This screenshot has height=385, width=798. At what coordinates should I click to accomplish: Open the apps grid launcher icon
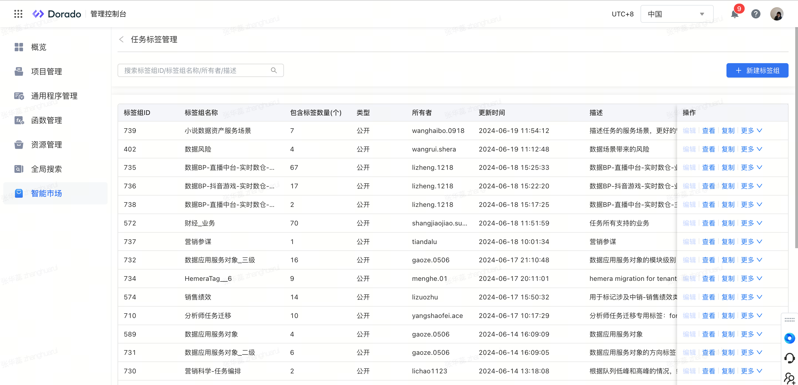[x=18, y=14]
